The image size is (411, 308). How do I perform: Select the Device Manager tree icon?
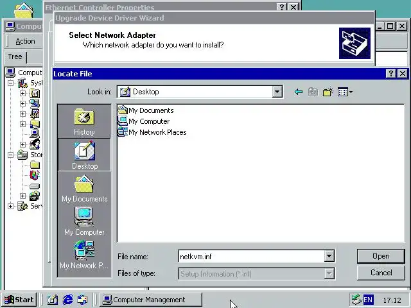pyautogui.click(x=35, y=134)
